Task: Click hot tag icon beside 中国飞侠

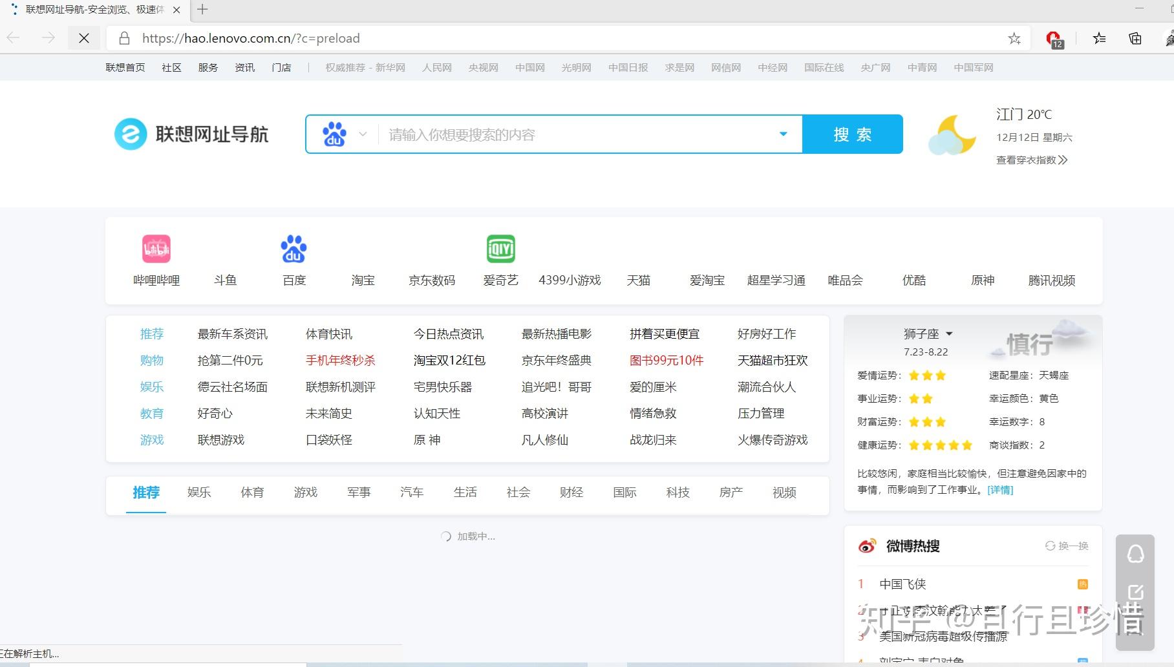Action: 1083,584
